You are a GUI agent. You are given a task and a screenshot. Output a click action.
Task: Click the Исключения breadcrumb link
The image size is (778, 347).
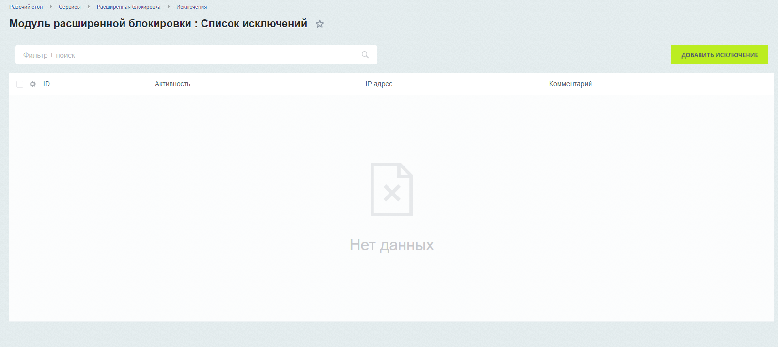coord(191,7)
